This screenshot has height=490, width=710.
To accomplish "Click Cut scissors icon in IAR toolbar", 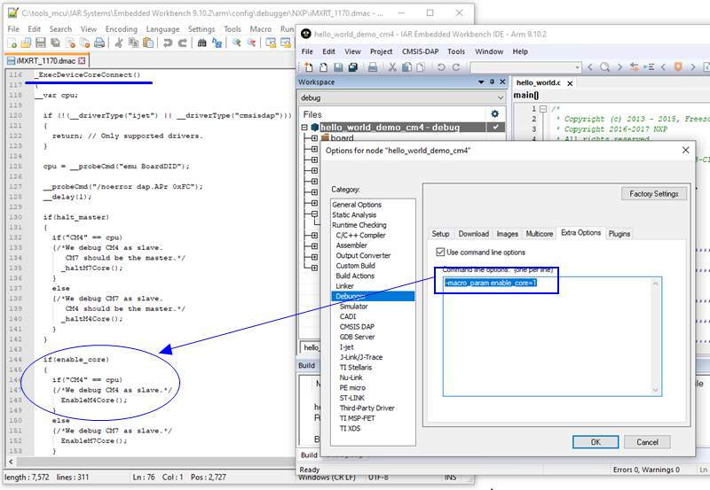I will click(392, 67).
